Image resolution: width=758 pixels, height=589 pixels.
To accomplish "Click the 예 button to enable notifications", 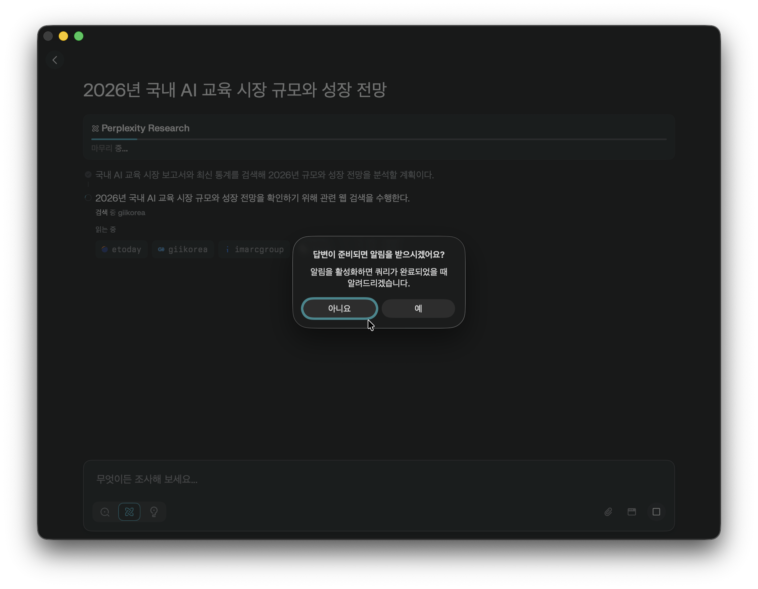I will click(x=418, y=309).
